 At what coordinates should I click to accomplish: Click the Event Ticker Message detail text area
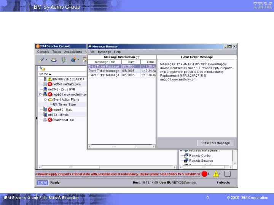pyautogui.click(x=197, y=98)
